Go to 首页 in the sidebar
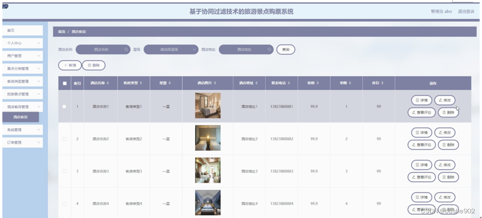482x218 pixels. [x=22, y=30]
